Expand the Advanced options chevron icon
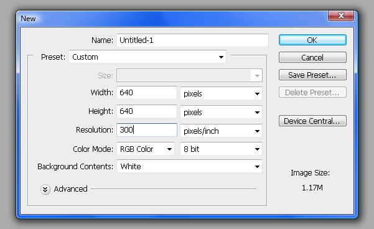The image size is (374, 229). (x=45, y=189)
